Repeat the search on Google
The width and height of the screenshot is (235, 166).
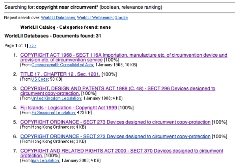point(121,18)
